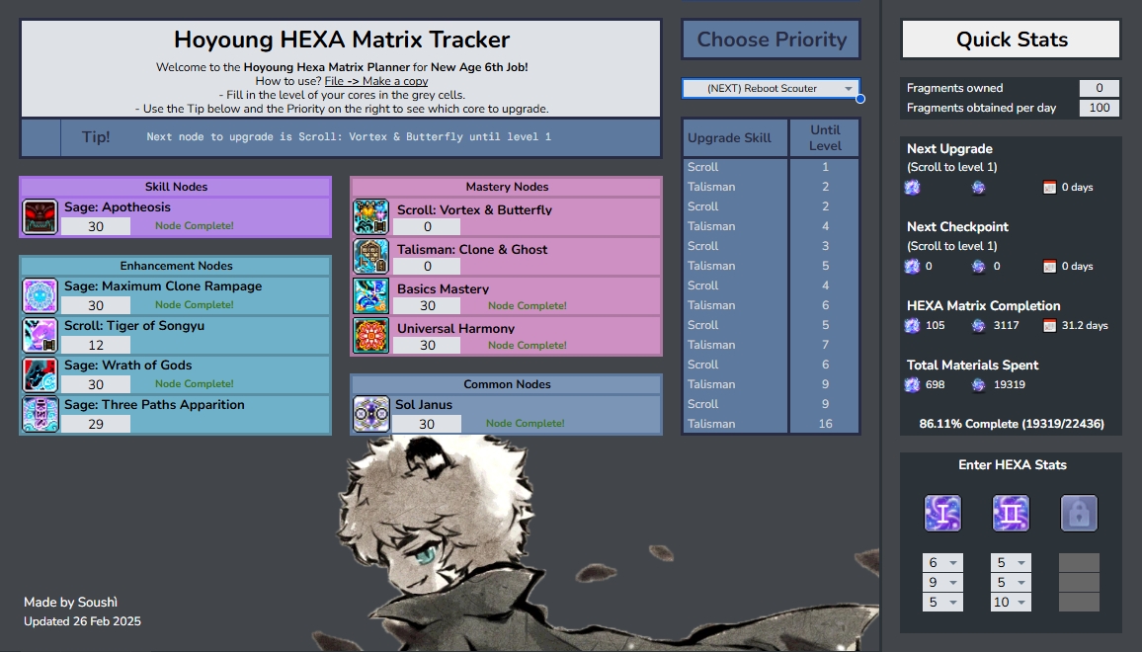This screenshot has width=1142, height=652.
Task: Select the Tiger of Songyu level cell
Action: tap(96, 345)
